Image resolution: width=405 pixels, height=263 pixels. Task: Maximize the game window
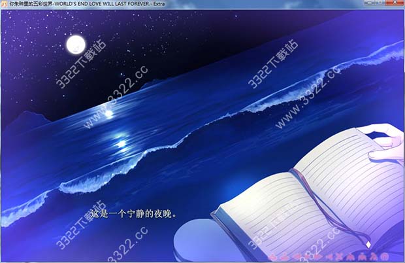point(380,3)
